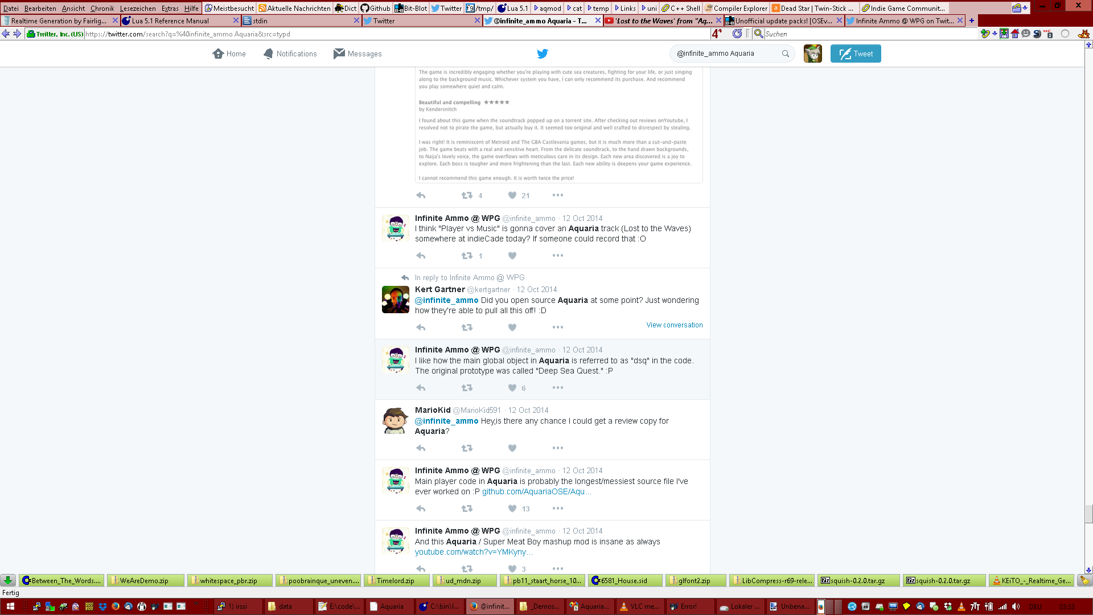Open the Ansicht menu
Screen dimensions: 1093x615
[x=73, y=8]
